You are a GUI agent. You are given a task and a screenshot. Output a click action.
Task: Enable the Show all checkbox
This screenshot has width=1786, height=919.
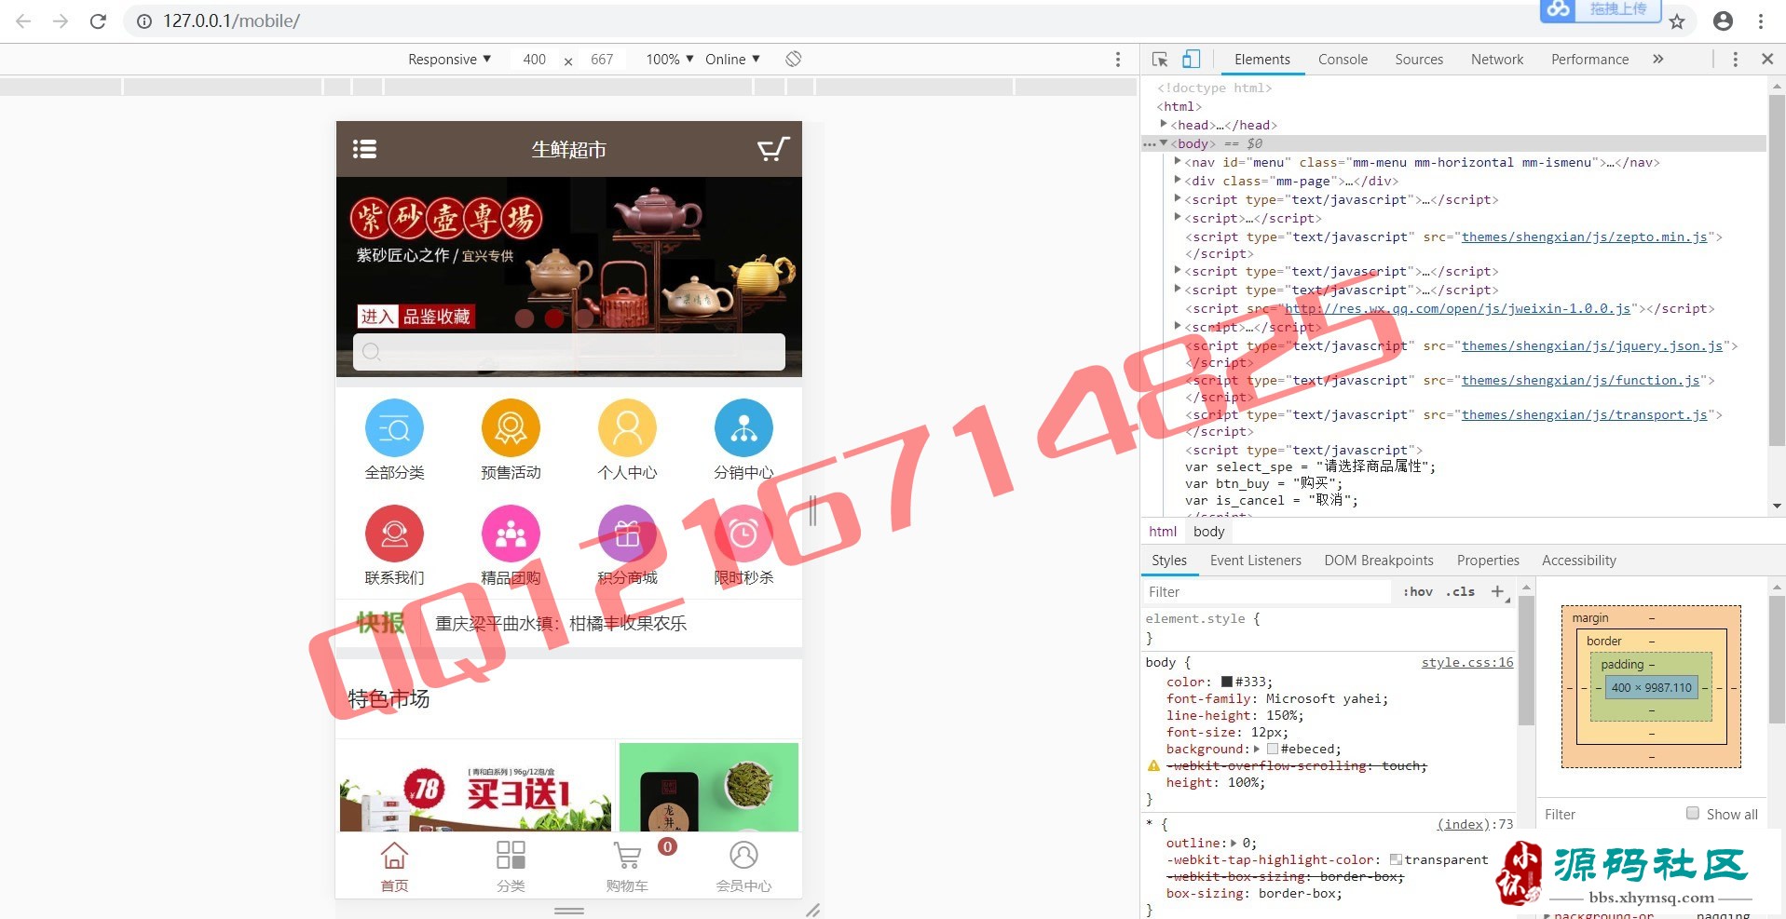tap(1693, 813)
